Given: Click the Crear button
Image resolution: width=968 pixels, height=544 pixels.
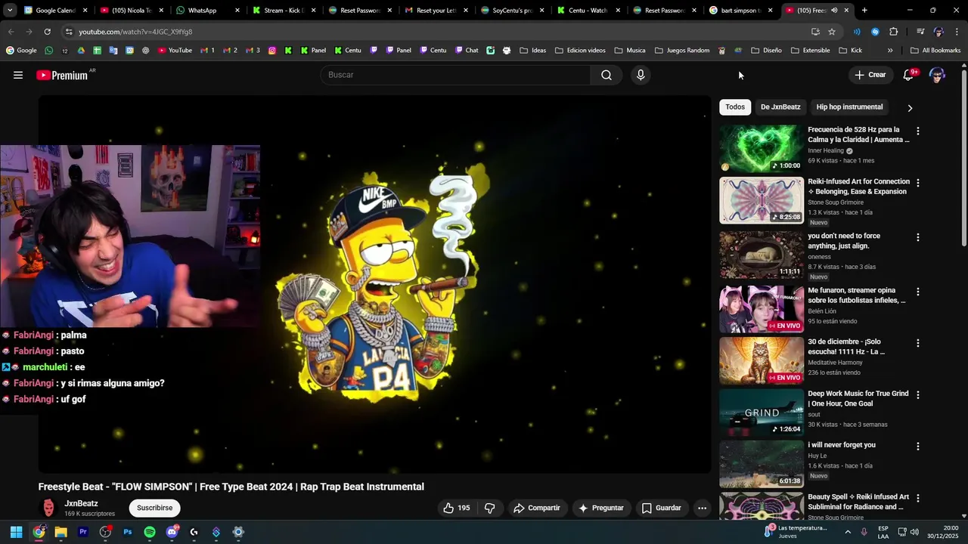Looking at the screenshot, I should [870, 75].
